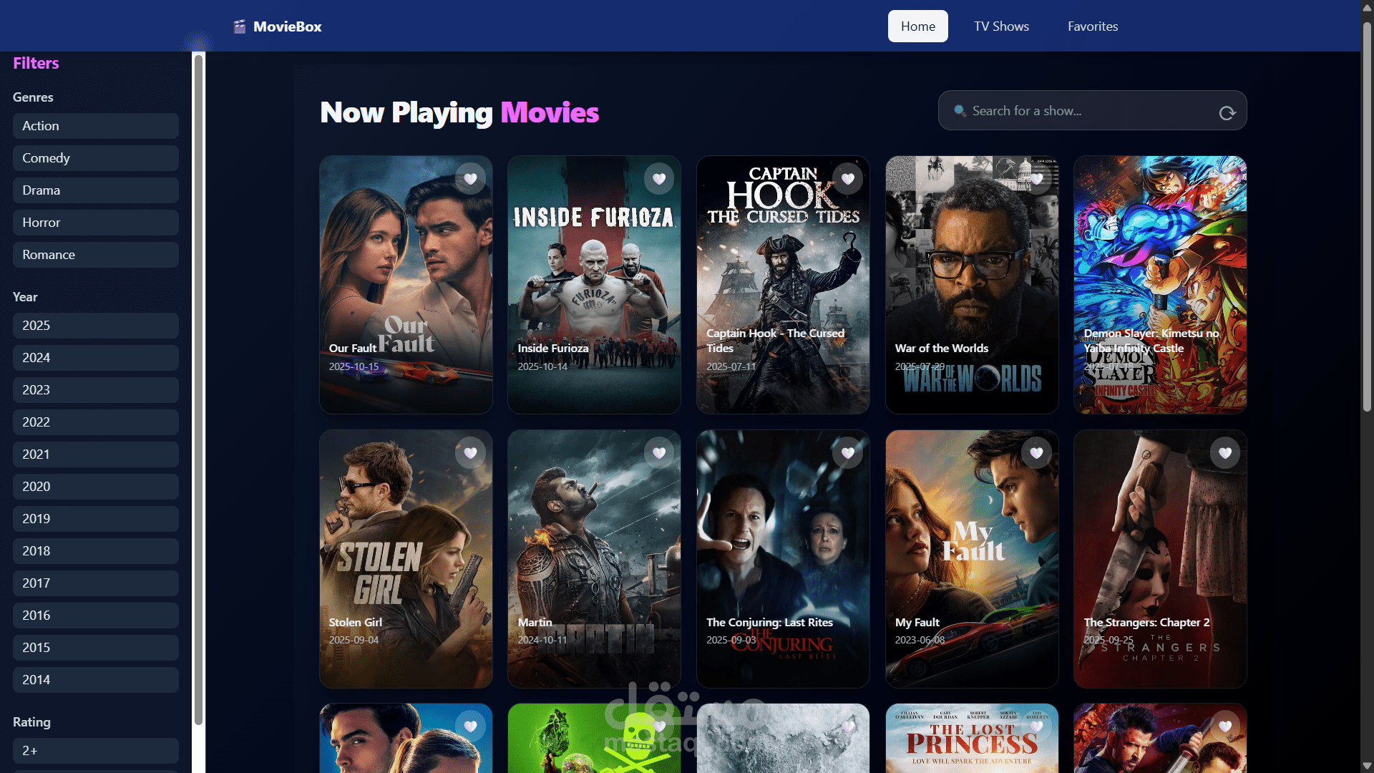Filter by Horror genre
The height and width of the screenshot is (773, 1374).
coord(96,223)
